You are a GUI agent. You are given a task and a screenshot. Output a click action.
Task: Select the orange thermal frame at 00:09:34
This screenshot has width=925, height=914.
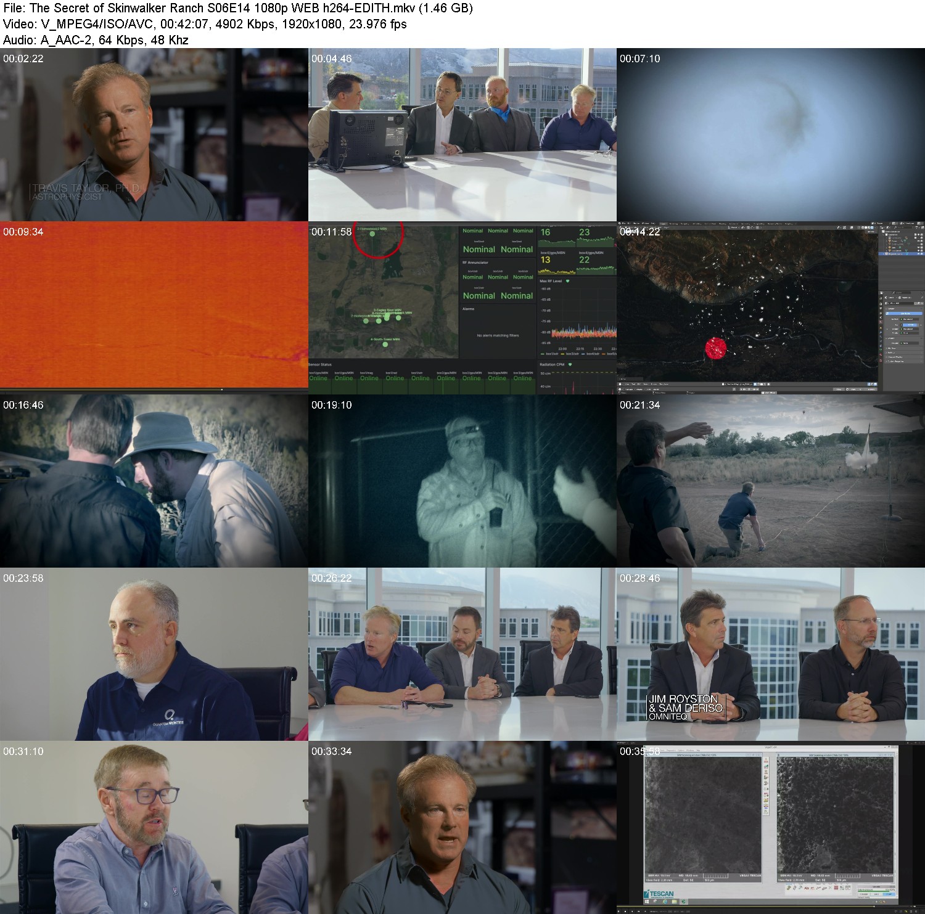154,308
